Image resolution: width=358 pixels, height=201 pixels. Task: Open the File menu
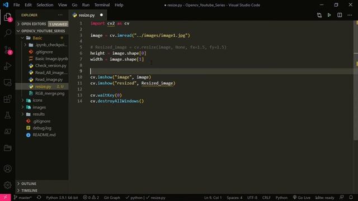(x=17, y=5)
